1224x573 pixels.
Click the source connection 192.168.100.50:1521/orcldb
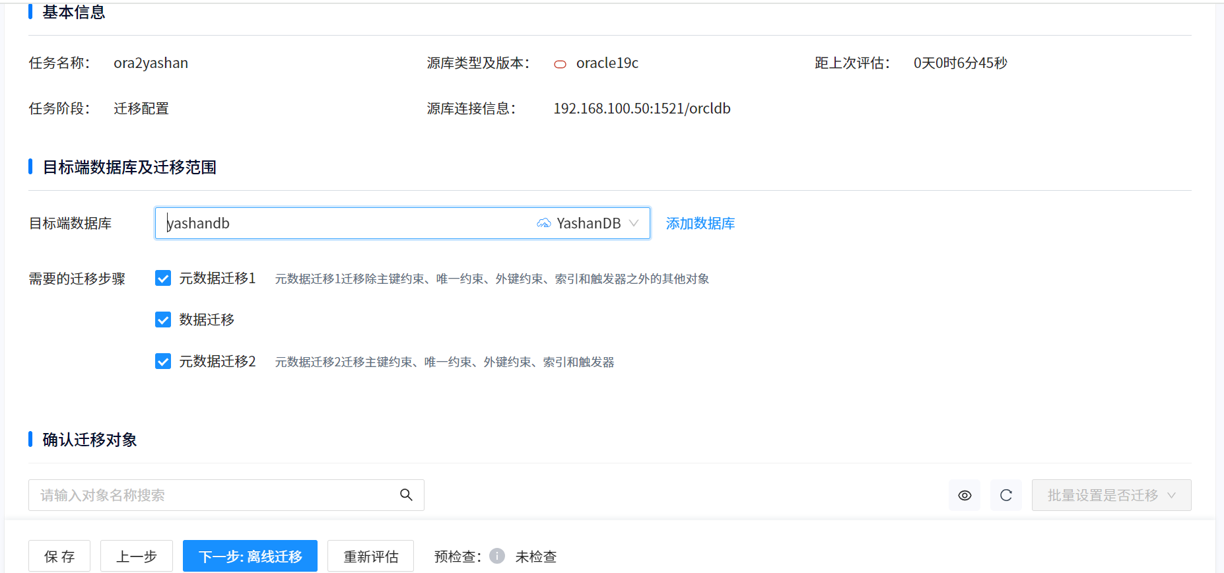coord(642,108)
